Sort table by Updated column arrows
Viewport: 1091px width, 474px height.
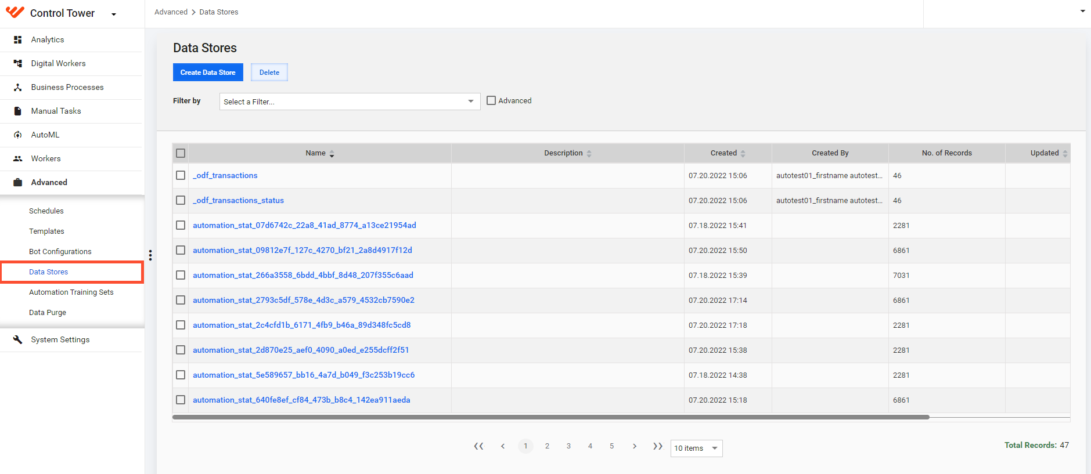[x=1065, y=154]
